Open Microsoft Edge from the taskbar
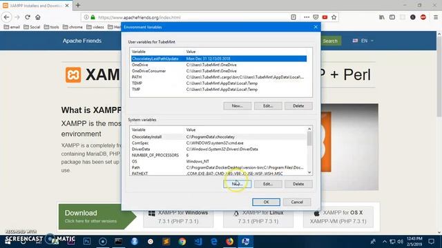Viewport: 442px width, 248px height. [x=214, y=241]
